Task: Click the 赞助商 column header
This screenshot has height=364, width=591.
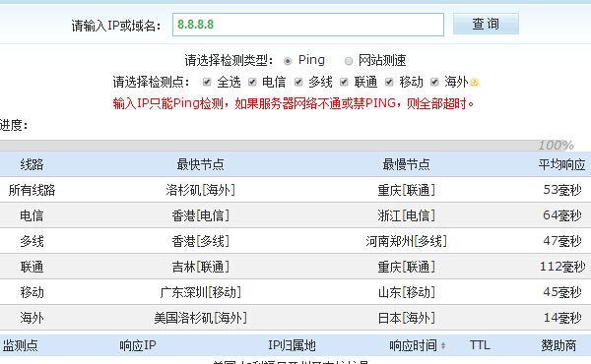Action: 558,345
